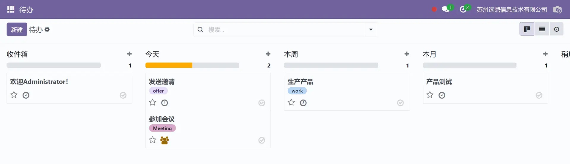Switch to list view
The width and height of the screenshot is (570, 164).
click(542, 29)
